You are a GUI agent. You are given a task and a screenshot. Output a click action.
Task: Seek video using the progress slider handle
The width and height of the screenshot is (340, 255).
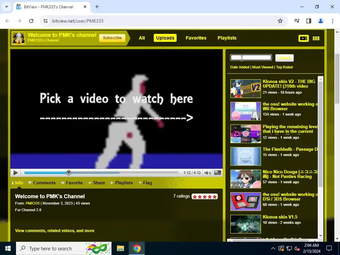tap(69, 173)
